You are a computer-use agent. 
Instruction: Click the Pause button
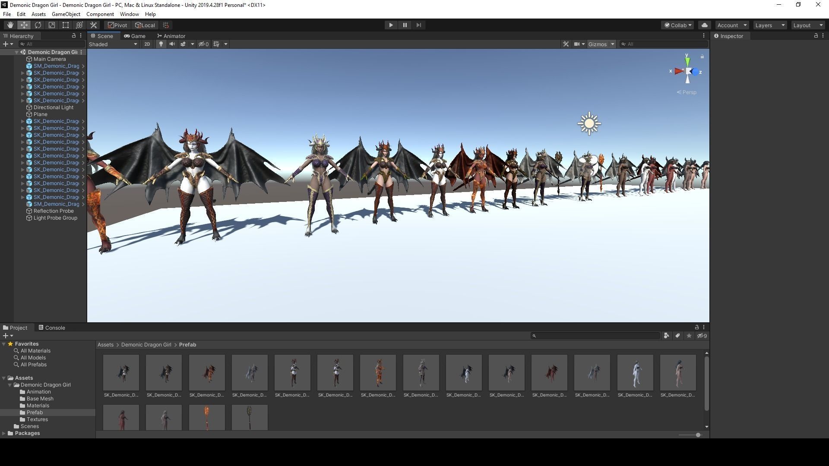pyautogui.click(x=405, y=25)
